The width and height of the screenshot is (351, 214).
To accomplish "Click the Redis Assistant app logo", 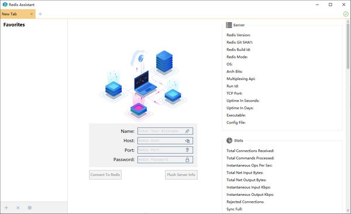I will [5, 5].
